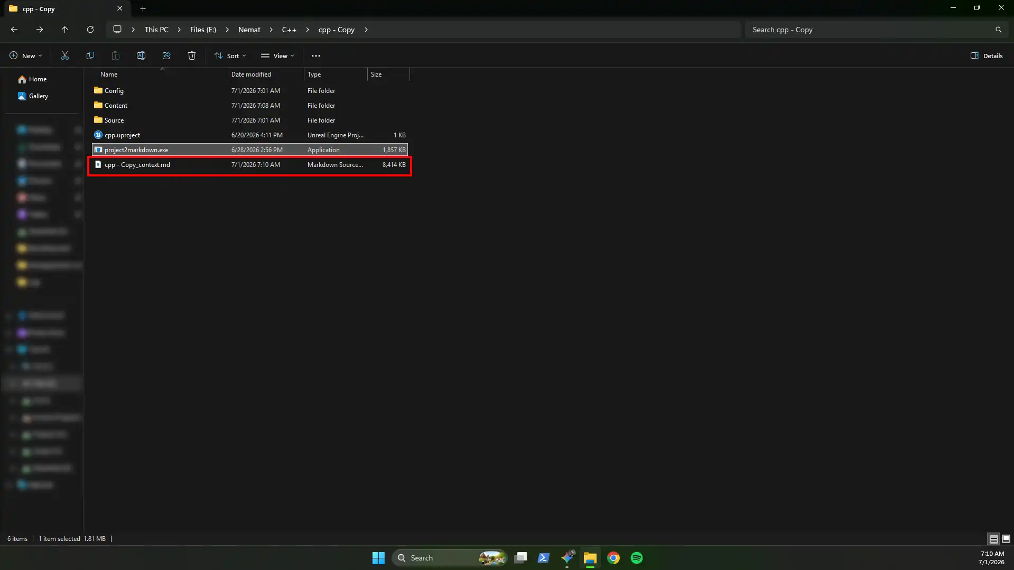Viewport: 1014px width, 570px height.
Task: Refresh the current folder
Action: pyautogui.click(x=90, y=30)
